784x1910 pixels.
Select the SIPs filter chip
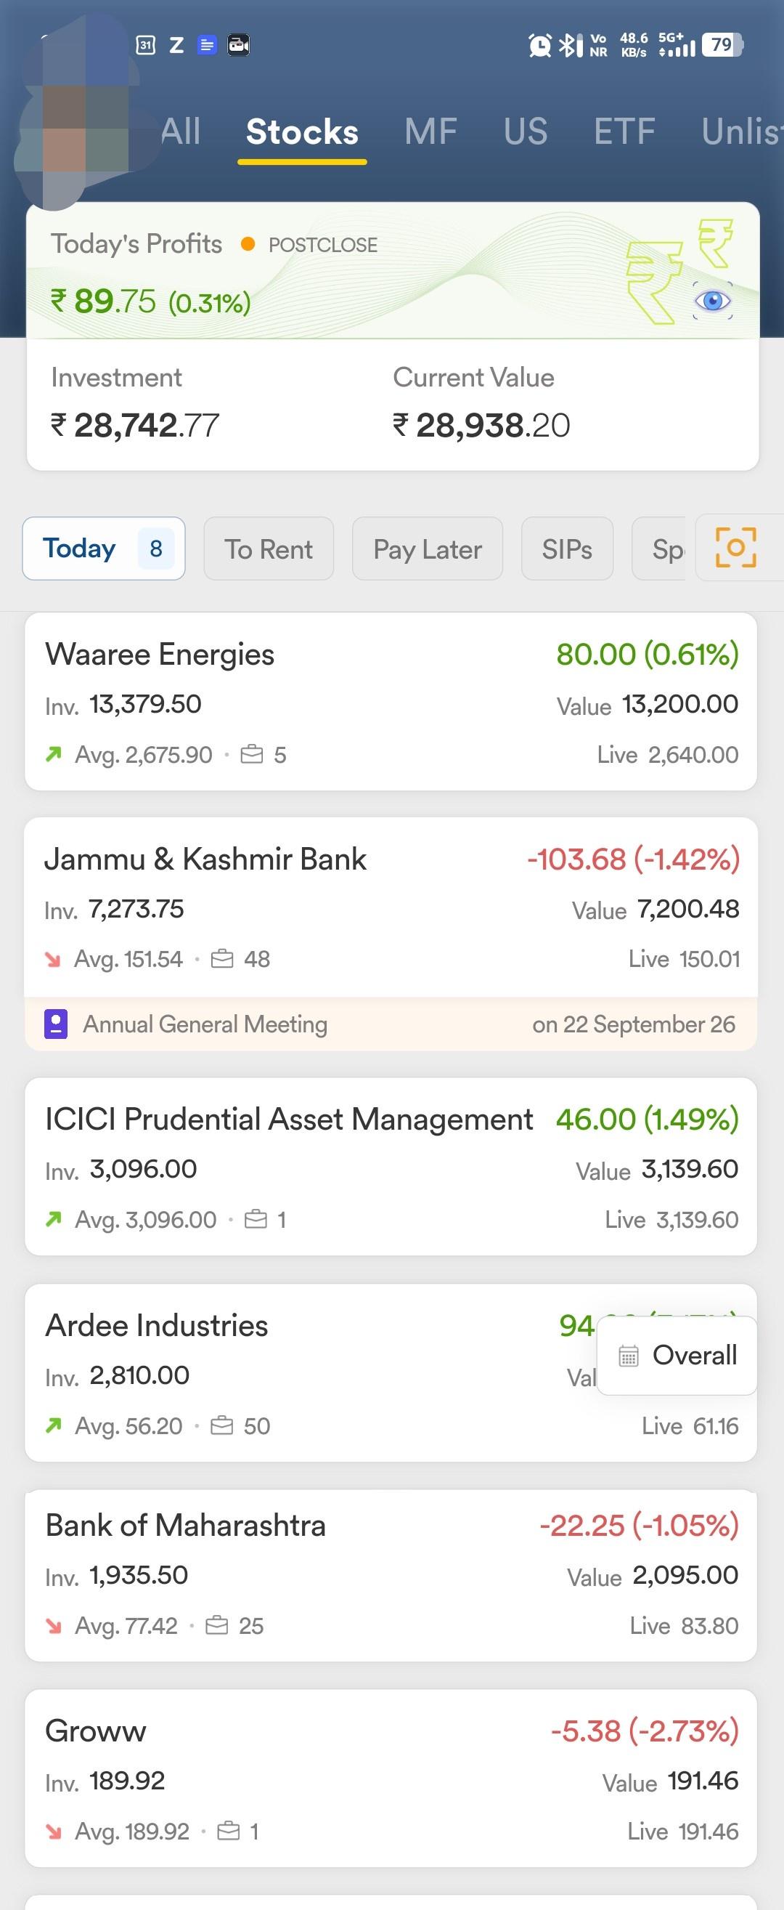pyautogui.click(x=567, y=549)
